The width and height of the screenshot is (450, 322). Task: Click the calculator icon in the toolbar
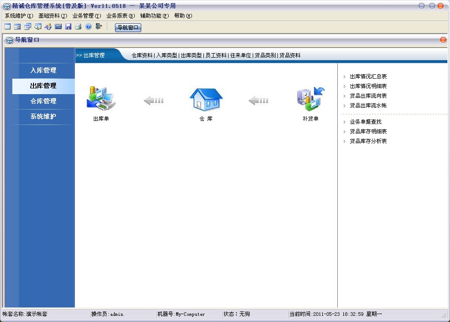point(58,27)
